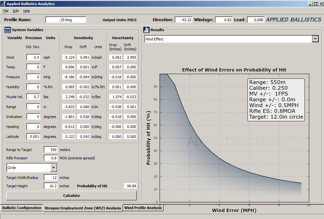The image size is (324, 219).
Task: Click the Target Width/Radius field
Action: (51, 178)
